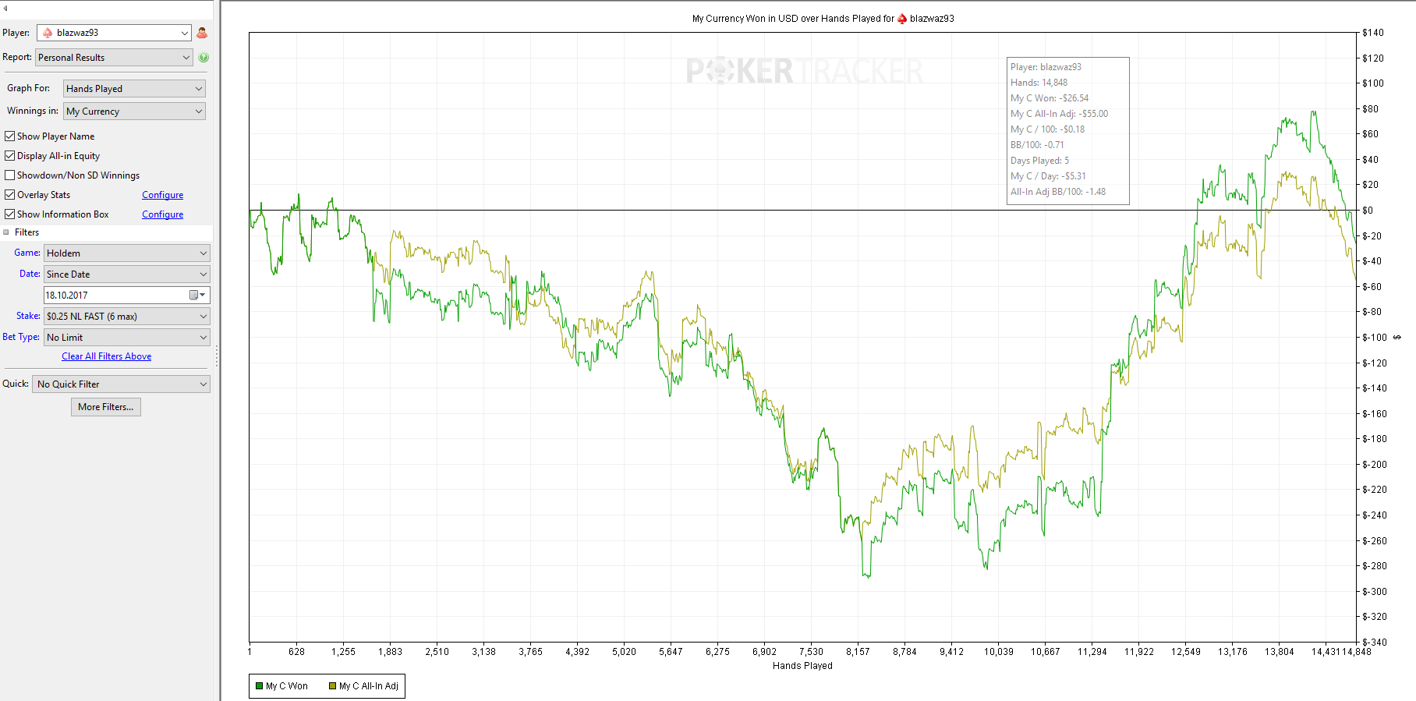Click the My C All-In Adj legend label
This screenshot has width=1416, height=701.
(369, 686)
